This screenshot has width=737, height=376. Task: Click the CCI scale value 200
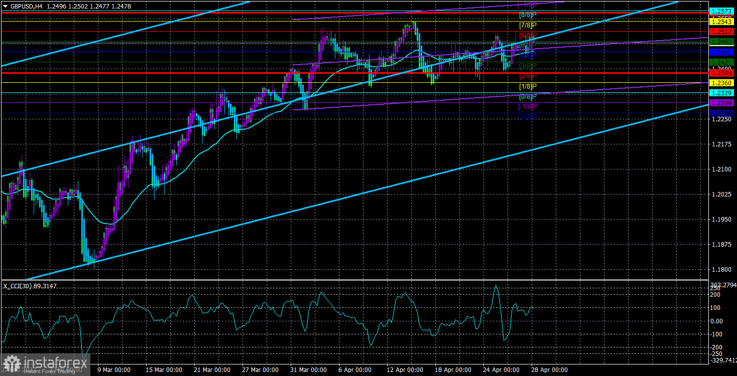click(716, 295)
